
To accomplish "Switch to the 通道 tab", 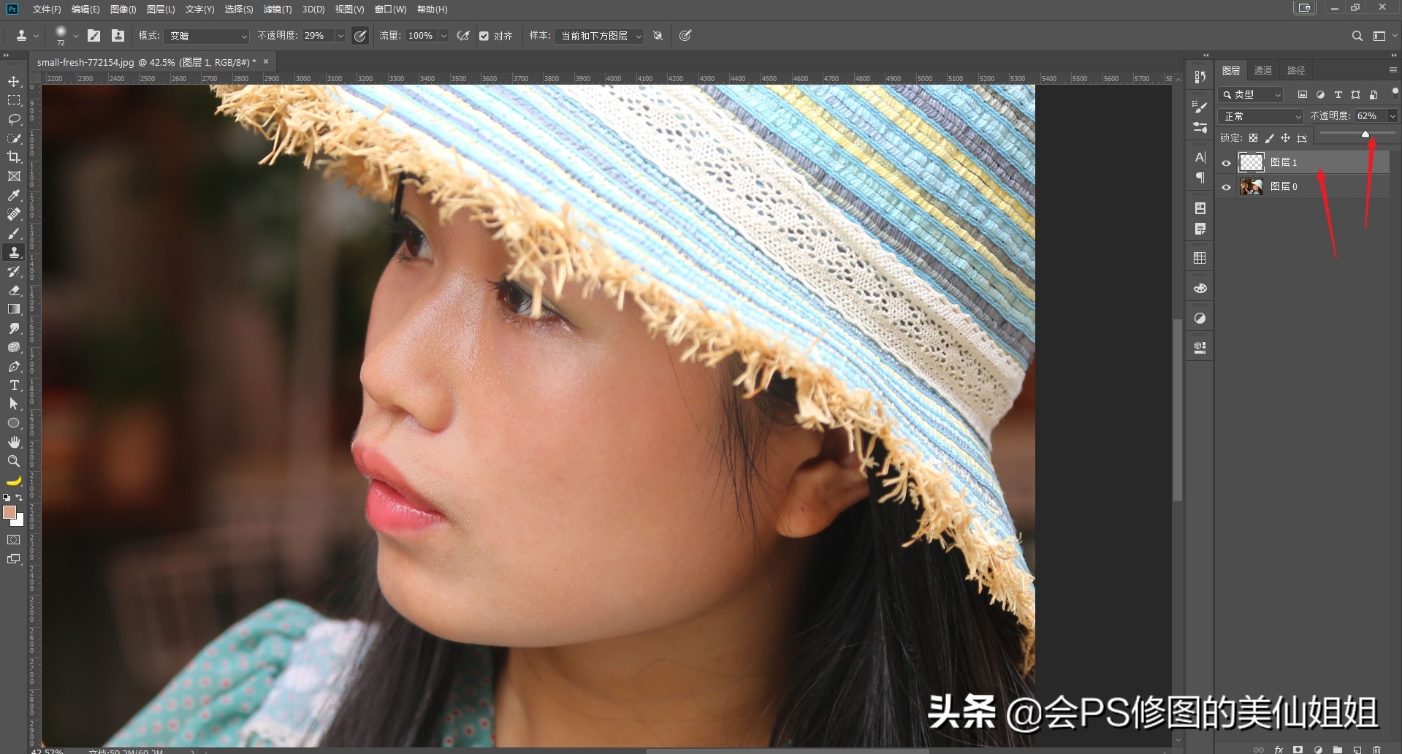I will tap(1263, 70).
